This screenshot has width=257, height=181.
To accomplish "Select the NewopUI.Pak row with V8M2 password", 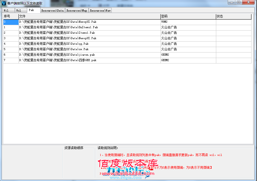I will [x=78, y=22].
